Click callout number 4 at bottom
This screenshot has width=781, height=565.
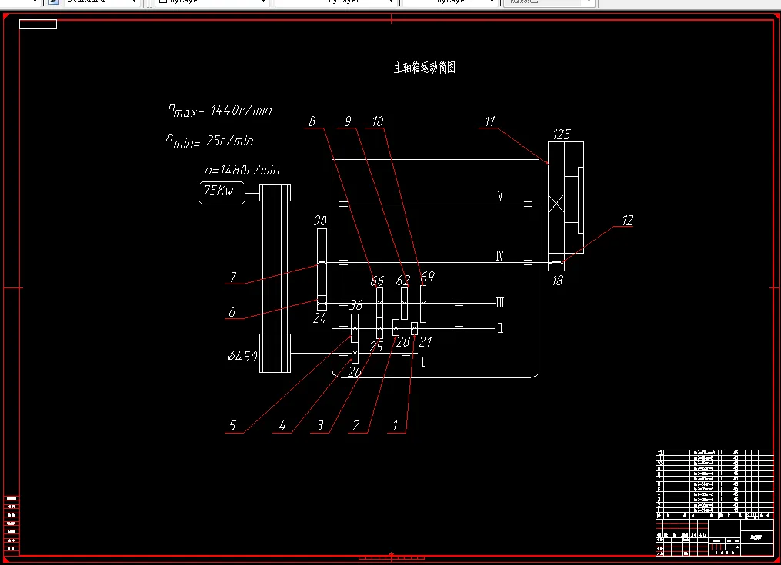point(282,426)
